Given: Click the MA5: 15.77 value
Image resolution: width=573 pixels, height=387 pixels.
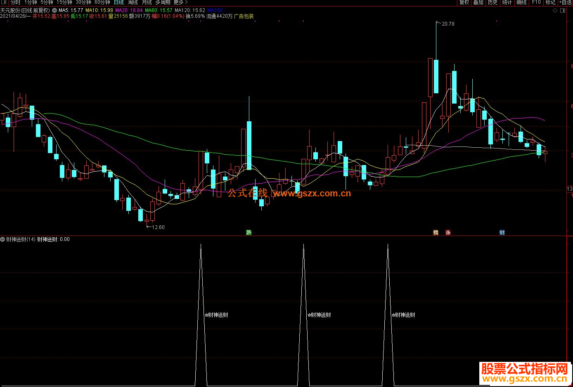Looking at the screenshot, I should (x=71, y=10).
